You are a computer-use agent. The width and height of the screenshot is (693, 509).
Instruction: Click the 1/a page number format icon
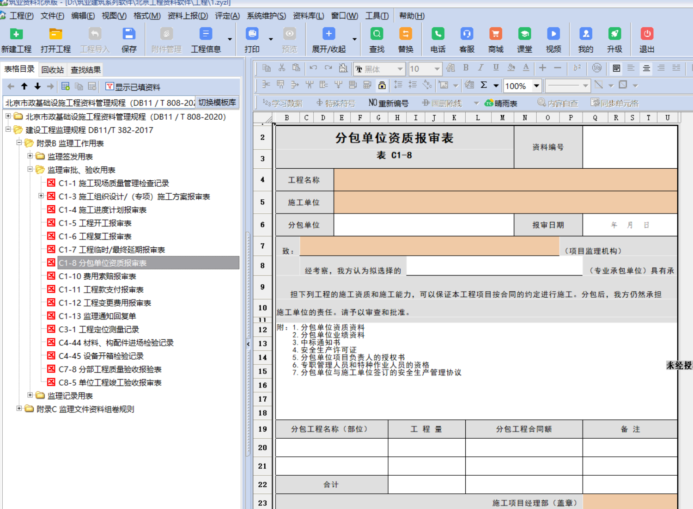click(597, 68)
